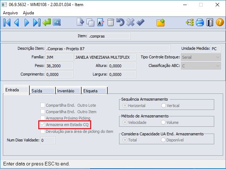Image resolution: width=226 pixels, height=169 pixels.
Task: Select Total capacity option
Action: [x=125, y=140]
